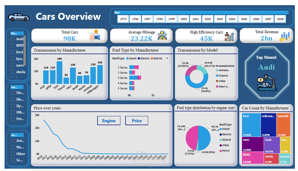Enable the Hybrid fuel type checkbox
The width and height of the screenshot is (298, 171).
tap(13, 106)
